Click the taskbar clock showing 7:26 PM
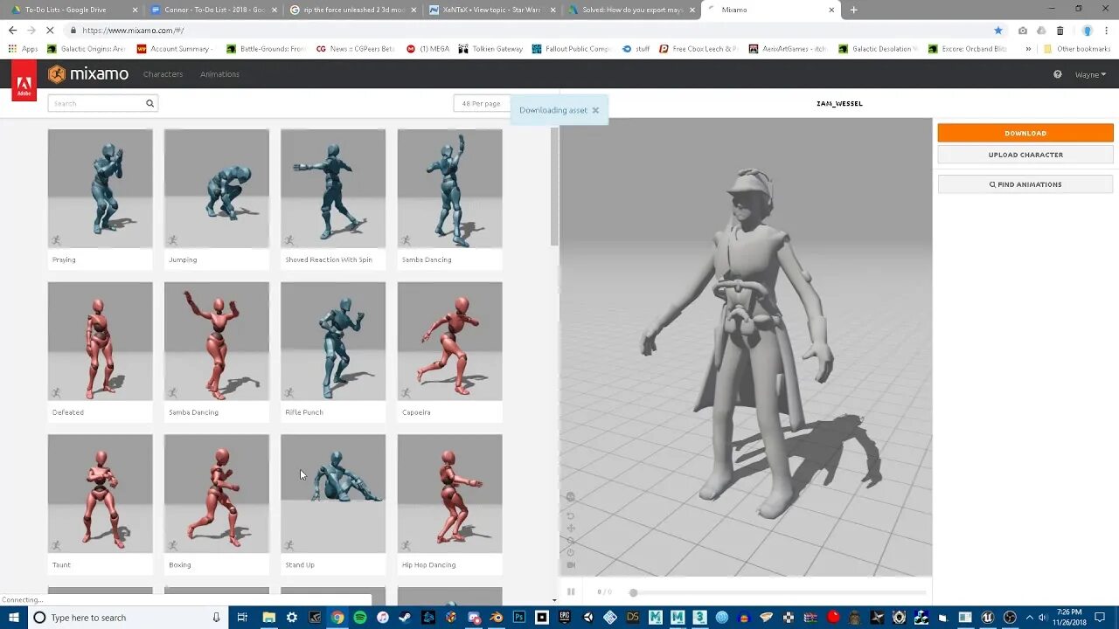The height and width of the screenshot is (629, 1119). pos(1069,618)
